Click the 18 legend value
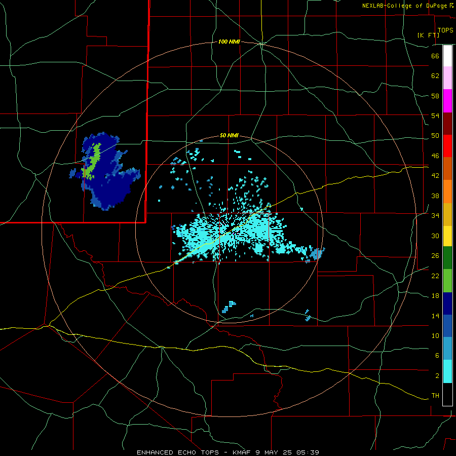This screenshot has width=456, height=456. pyautogui.click(x=435, y=296)
